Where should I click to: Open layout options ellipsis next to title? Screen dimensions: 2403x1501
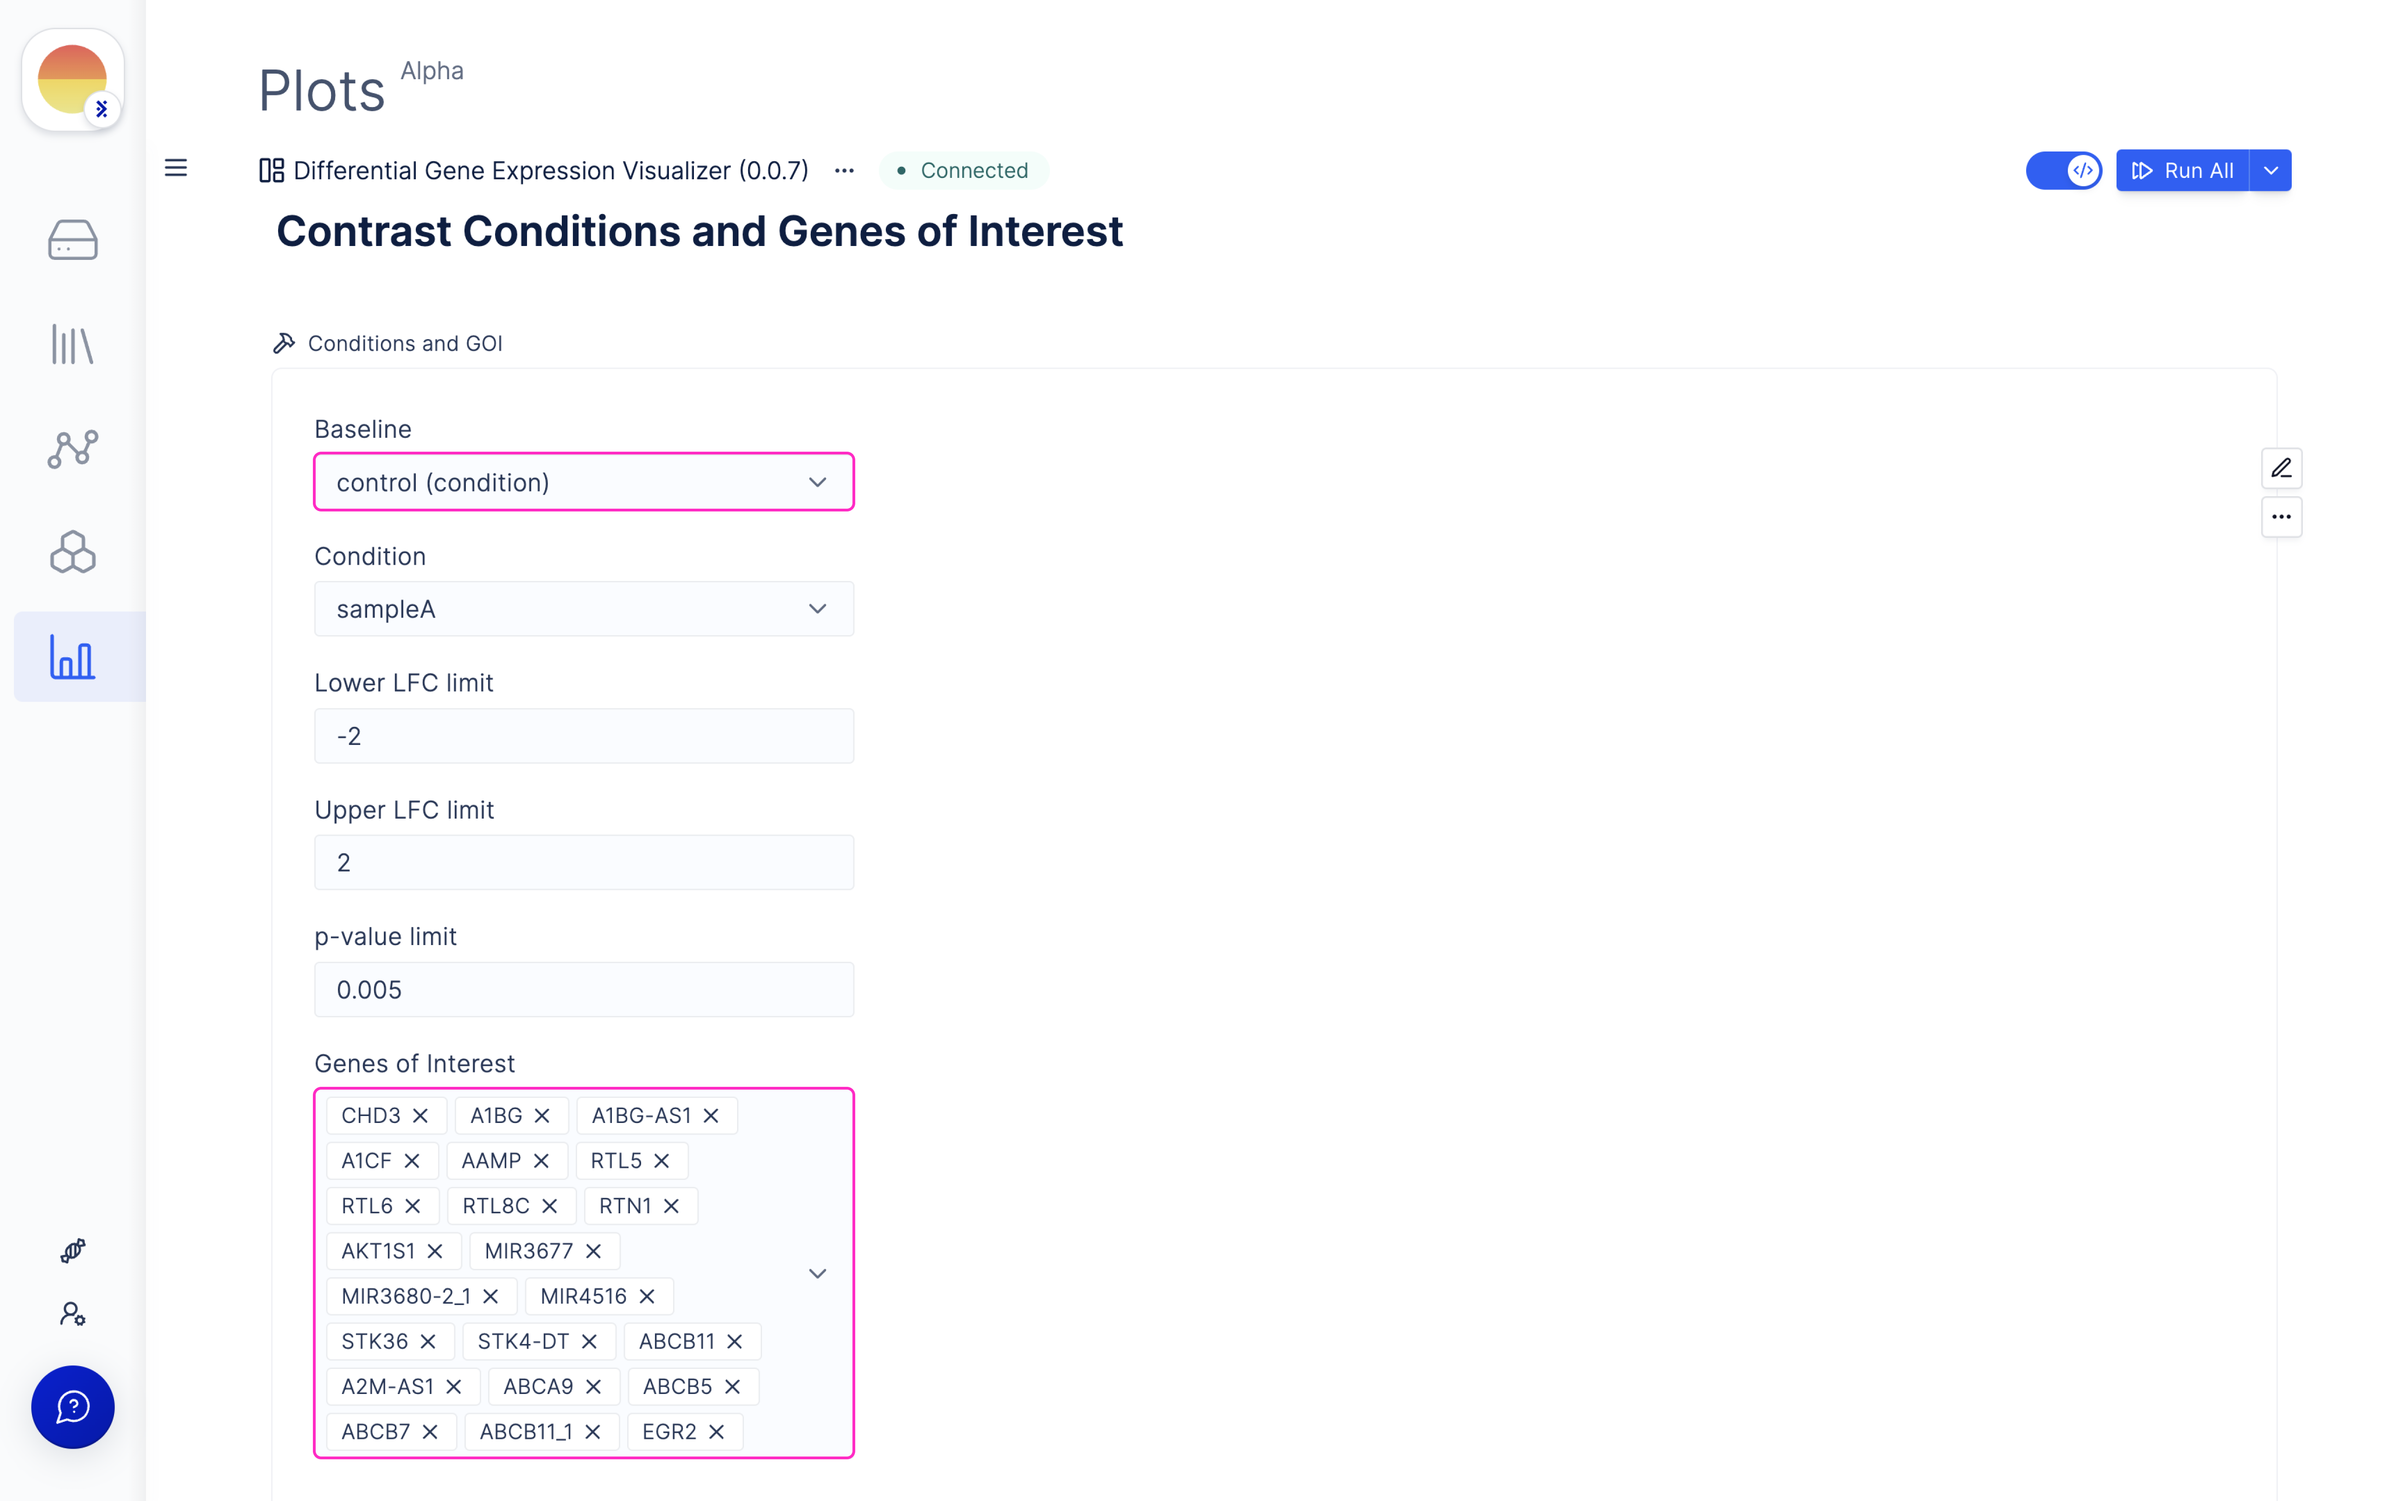click(x=844, y=171)
